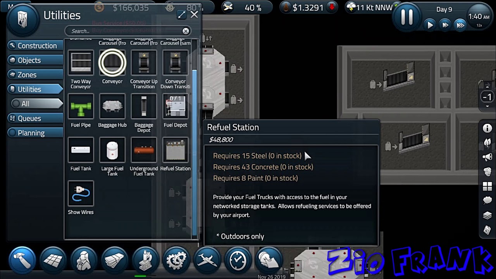Click the Day 9 label
The image size is (496, 279).
444,9
